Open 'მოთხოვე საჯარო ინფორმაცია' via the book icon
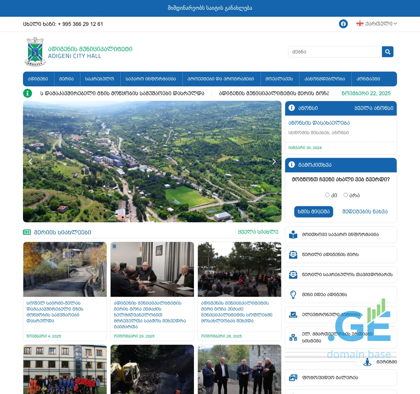 293,234
